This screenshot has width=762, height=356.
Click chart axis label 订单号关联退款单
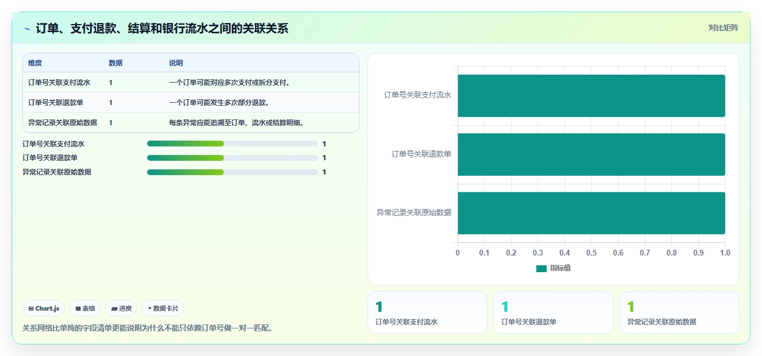click(x=421, y=154)
